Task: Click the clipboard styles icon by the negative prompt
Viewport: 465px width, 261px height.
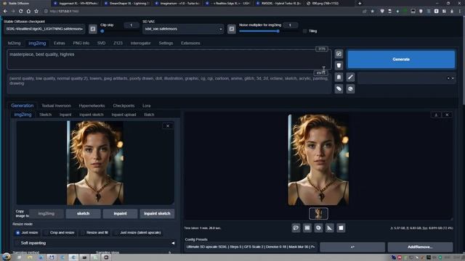Action: point(339,78)
